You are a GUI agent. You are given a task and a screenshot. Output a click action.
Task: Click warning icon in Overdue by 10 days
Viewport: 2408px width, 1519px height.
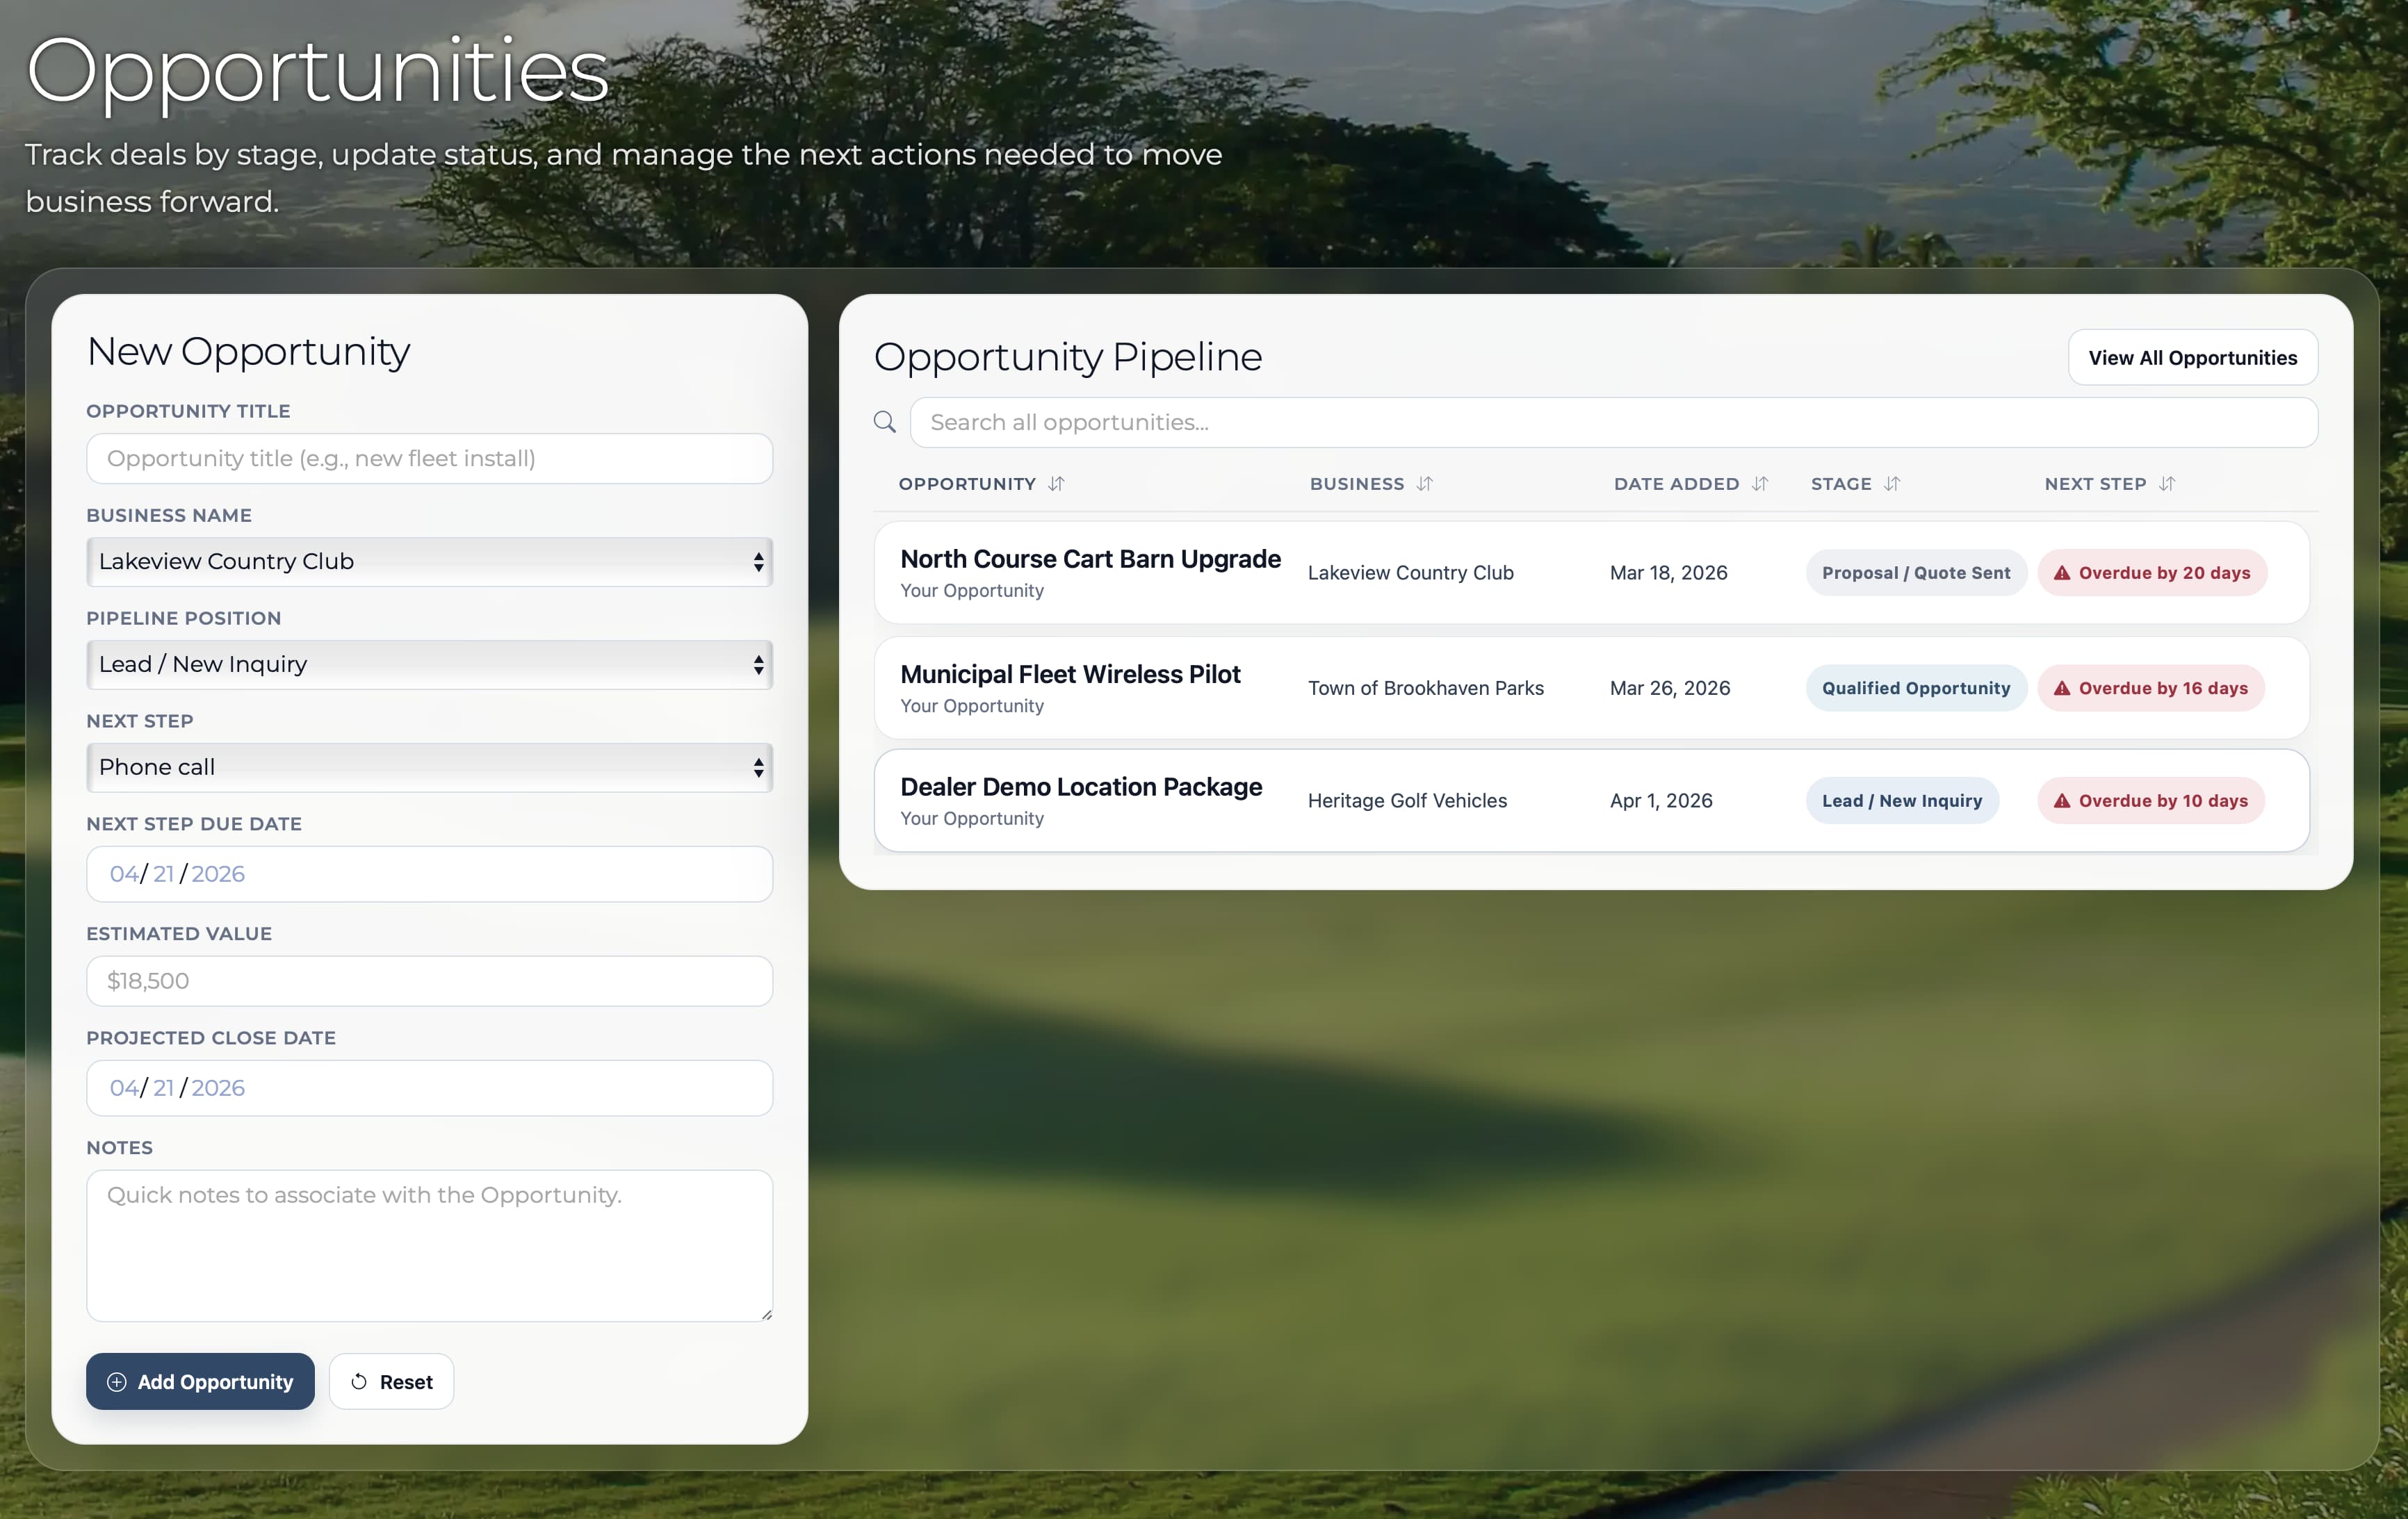(2061, 800)
